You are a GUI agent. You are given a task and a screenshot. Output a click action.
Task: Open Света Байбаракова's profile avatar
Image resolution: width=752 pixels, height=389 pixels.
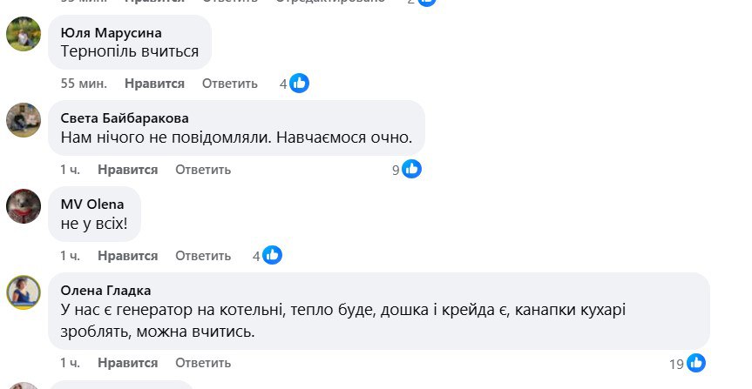pyautogui.click(x=24, y=120)
